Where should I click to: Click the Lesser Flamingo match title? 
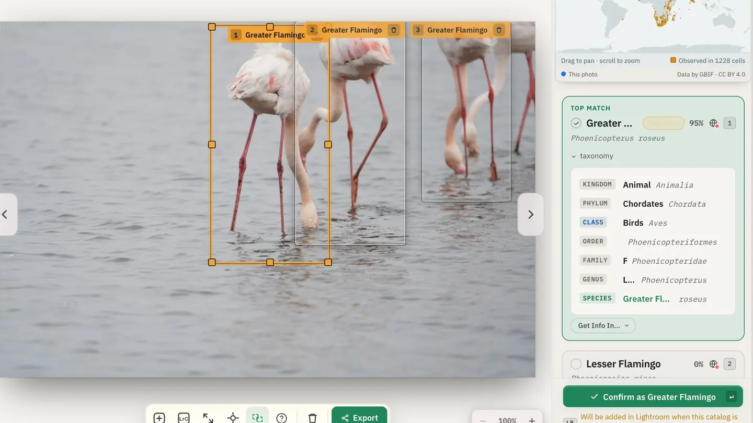(623, 364)
